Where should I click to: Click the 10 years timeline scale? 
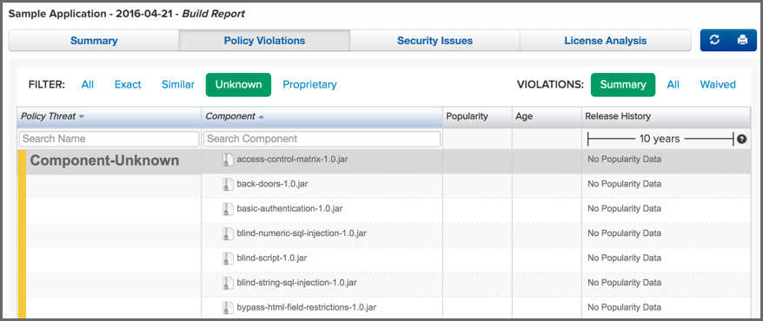coord(660,139)
